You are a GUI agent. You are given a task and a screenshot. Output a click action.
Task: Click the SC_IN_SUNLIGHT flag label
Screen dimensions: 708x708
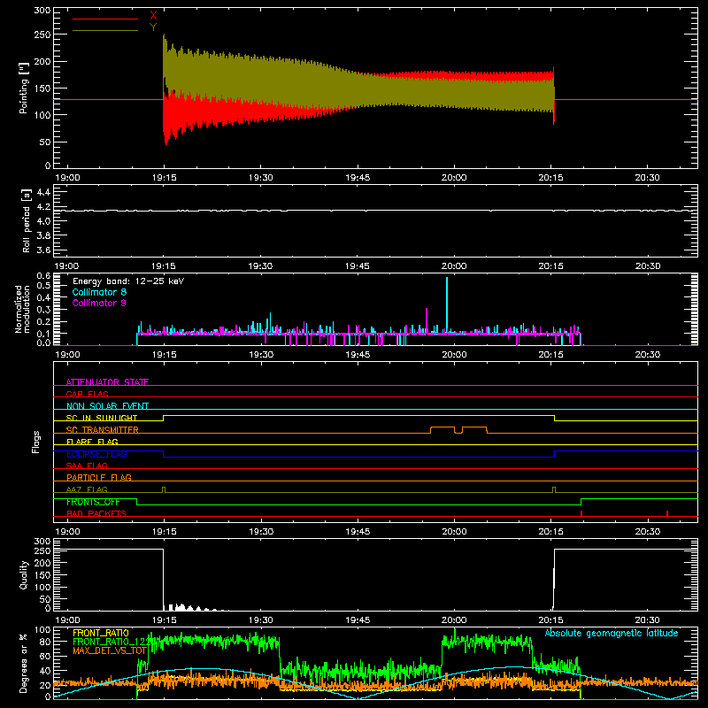[x=102, y=418]
